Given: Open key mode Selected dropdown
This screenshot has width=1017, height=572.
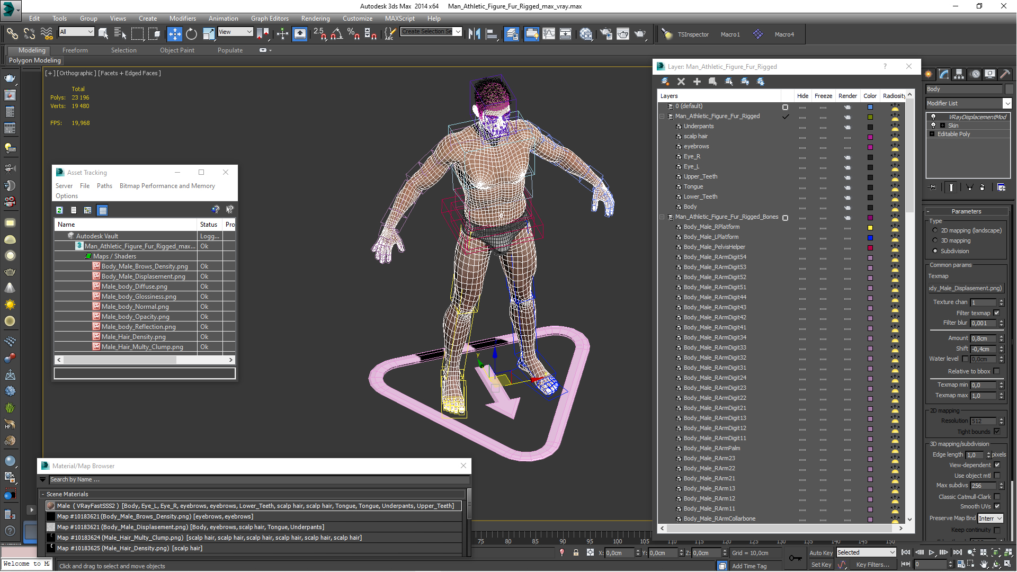Looking at the screenshot, I should click(866, 552).
